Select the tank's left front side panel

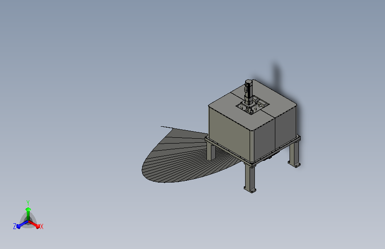click(x=230, y=133)
